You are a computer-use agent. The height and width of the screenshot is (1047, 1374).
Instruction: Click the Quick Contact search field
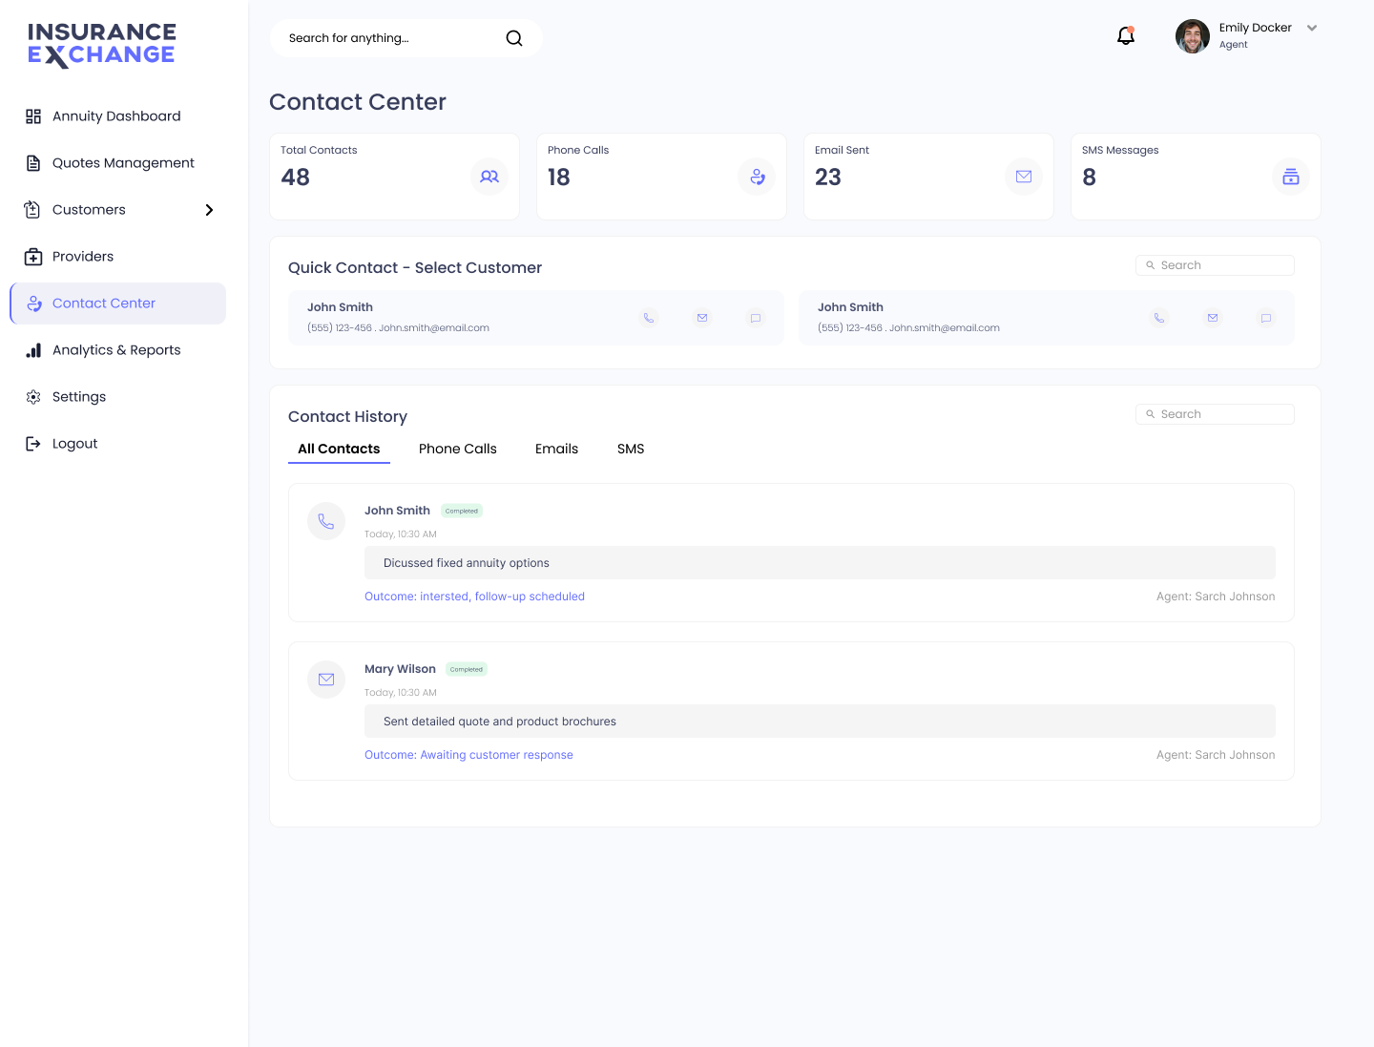point(1215,265)
